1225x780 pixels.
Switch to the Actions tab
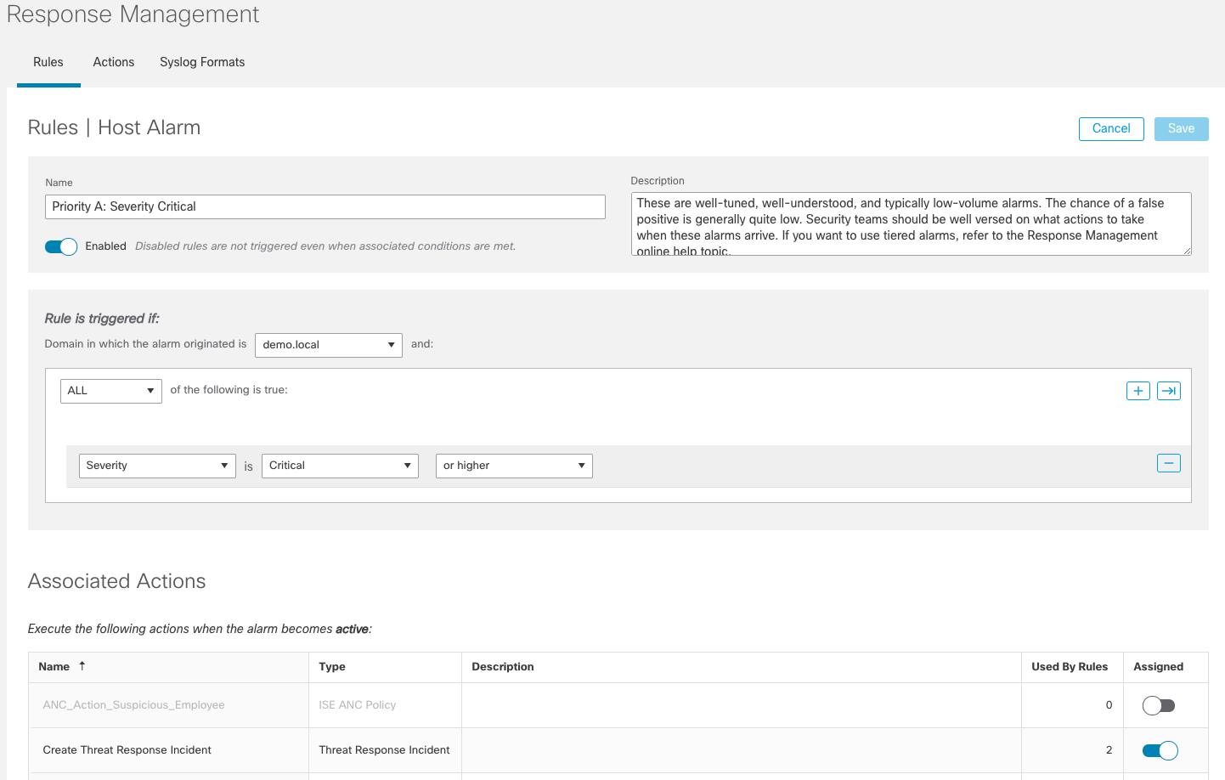point(114,62)
